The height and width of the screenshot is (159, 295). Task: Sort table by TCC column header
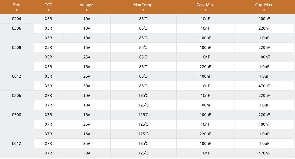48,5
